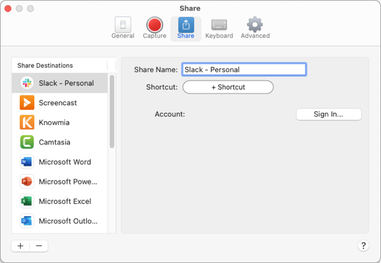Click the Microsoft Word icon
The image size is (381, 263).
pyautogui.click(x=27, y=162)
